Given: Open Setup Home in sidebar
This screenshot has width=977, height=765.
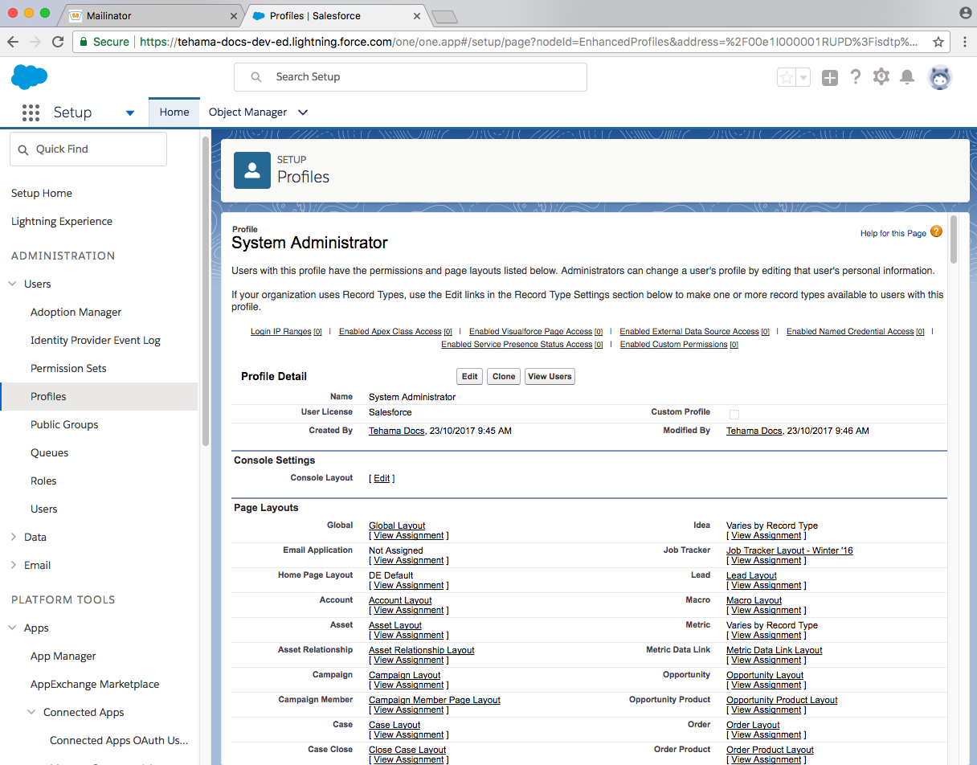Looking at the screenshot, I should pyautogui.click(x=42, y=193).
